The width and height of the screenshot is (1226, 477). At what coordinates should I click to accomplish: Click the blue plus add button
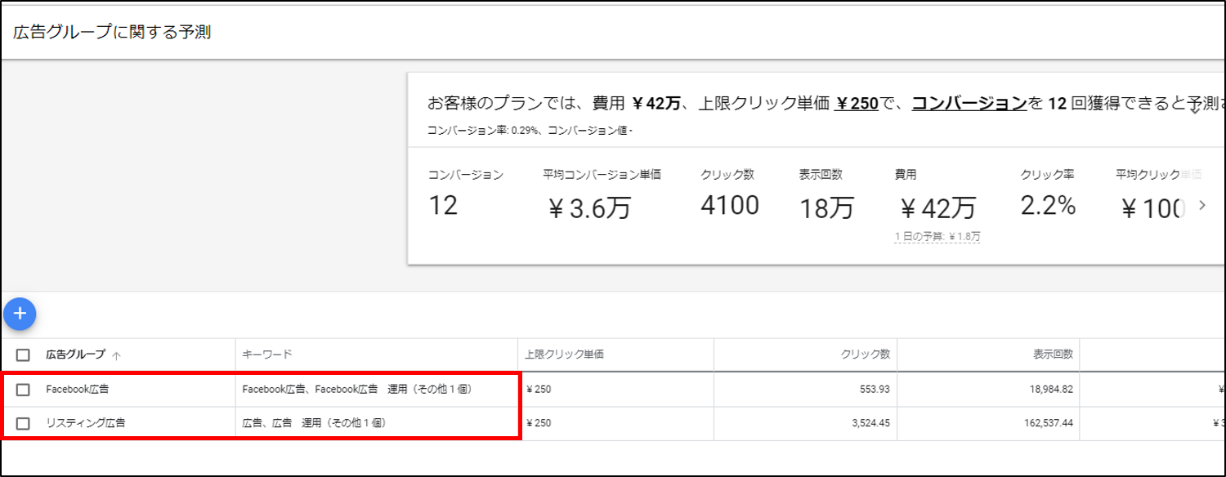[x=20, y=313]
